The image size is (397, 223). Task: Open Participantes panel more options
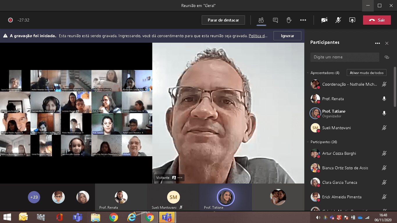(377, 43)
